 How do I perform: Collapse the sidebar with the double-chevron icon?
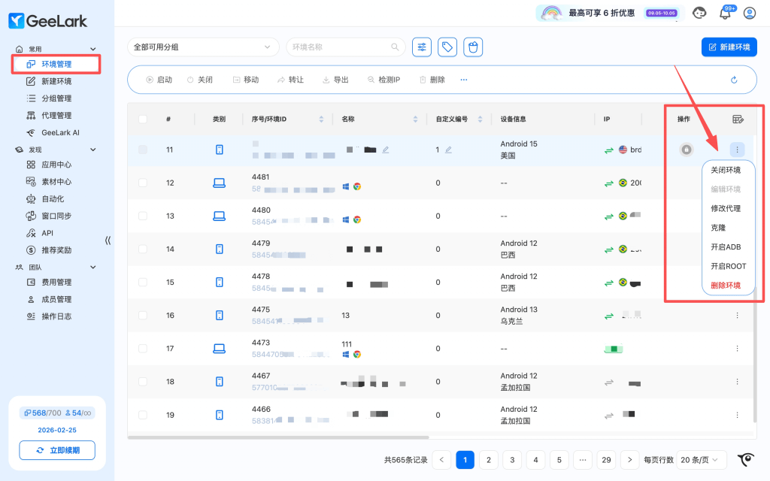108,240
